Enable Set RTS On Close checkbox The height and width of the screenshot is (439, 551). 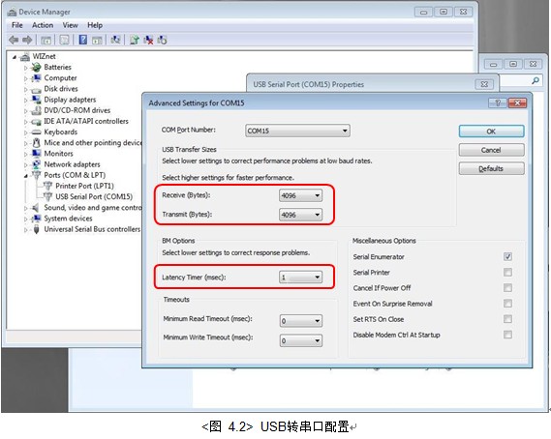pos(507,319)
